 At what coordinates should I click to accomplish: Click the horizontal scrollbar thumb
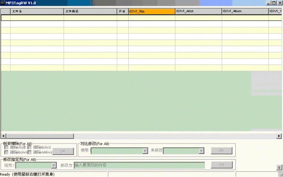tap(40, 136)
